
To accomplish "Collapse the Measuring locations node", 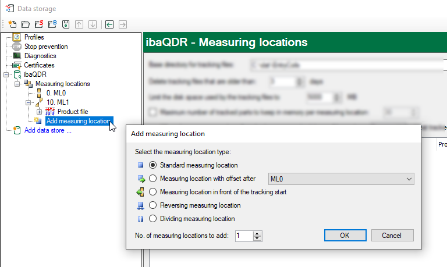I will click(17, 84).
